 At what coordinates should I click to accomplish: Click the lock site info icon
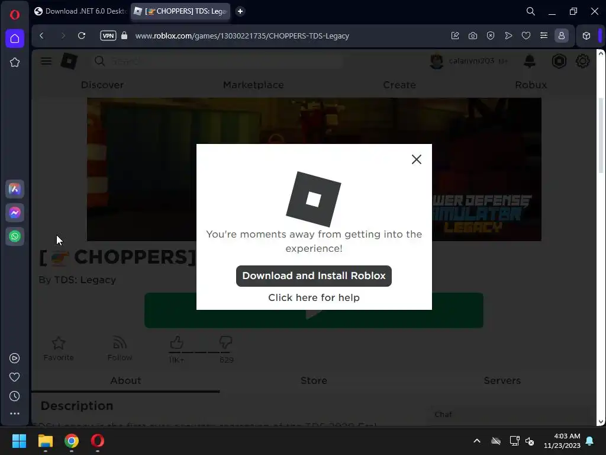(124, 36)
